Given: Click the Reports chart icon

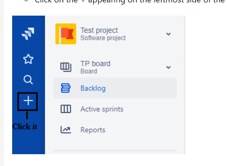Looking at the screenshot, I should click(x=66, y=130).
